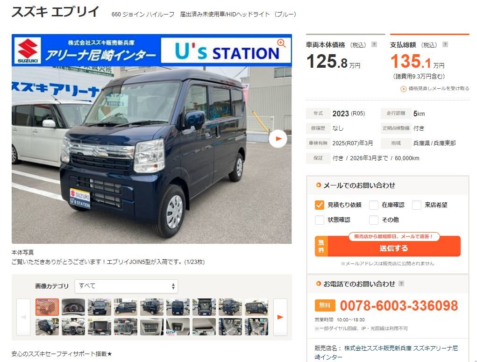
Task: Select the instrument cluster thumbnail
Action: click(73, 307)
